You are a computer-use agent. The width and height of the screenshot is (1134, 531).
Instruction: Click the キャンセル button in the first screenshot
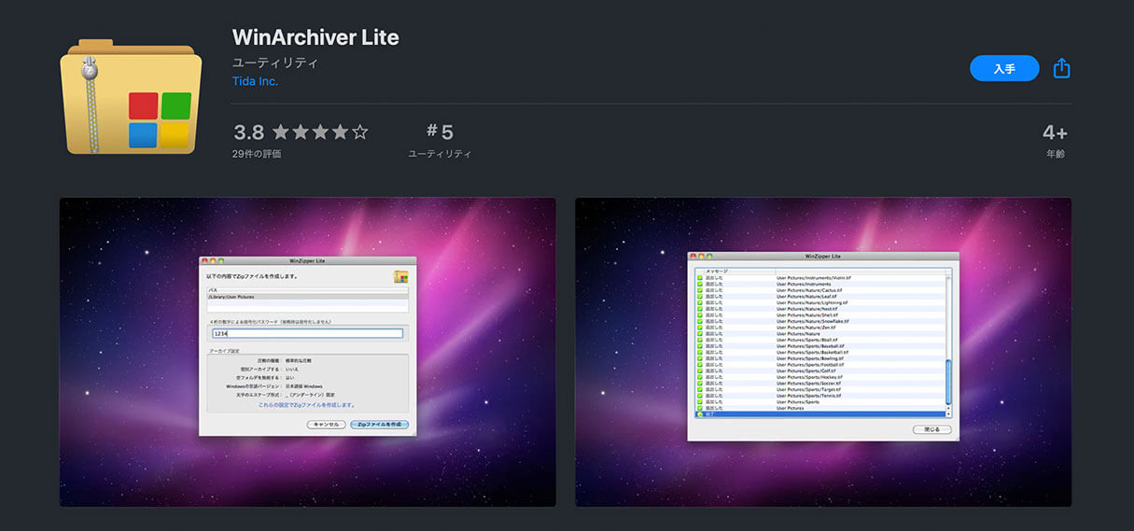click(x=327, y=424)
